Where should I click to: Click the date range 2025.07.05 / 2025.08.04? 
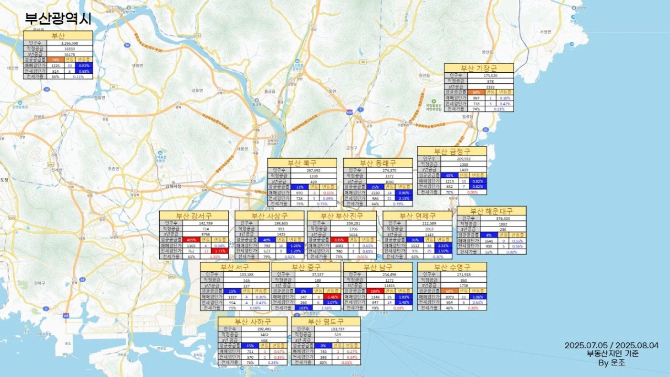point(612,346)
